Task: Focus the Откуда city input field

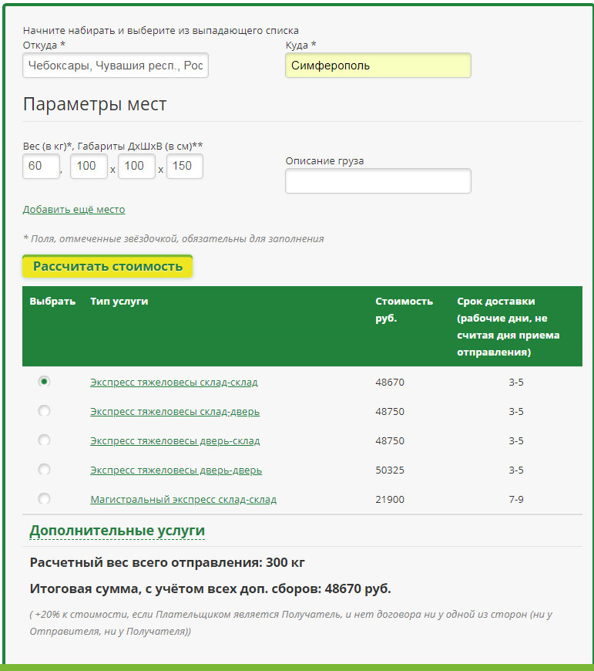Action: [116, 66]
